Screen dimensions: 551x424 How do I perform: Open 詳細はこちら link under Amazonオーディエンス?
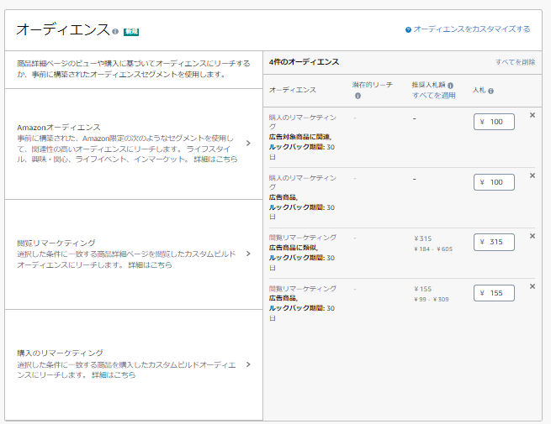point(215,160)
